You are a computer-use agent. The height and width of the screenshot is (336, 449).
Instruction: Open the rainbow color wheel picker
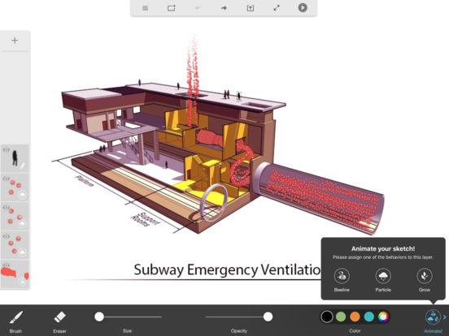(383, 317)
